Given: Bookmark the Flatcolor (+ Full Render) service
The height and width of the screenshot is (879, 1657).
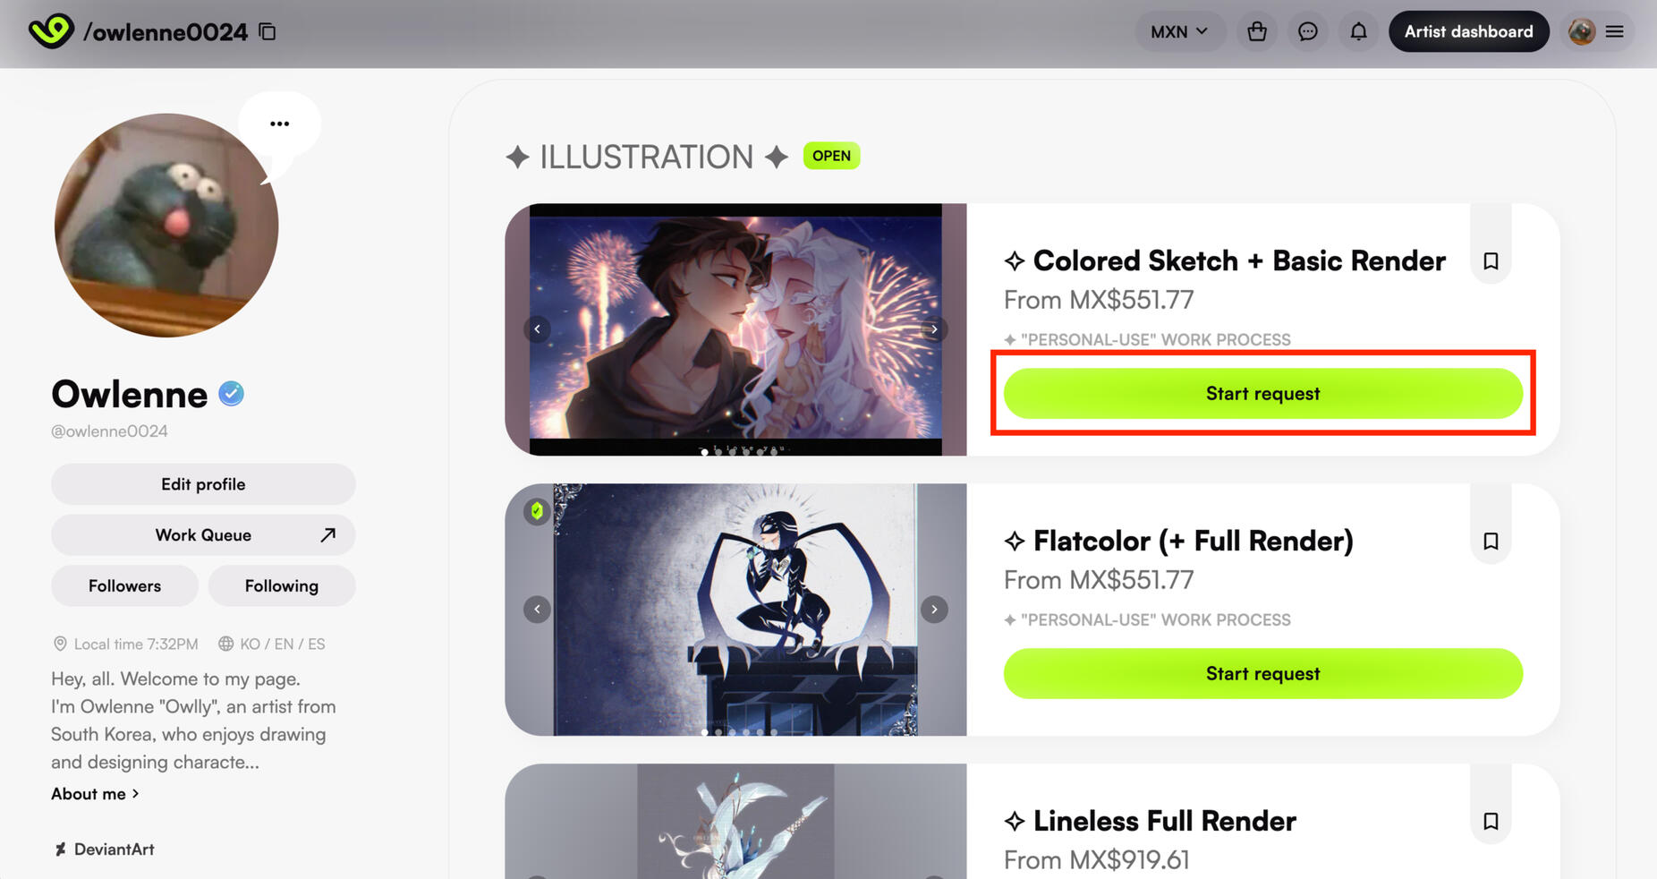Looking at the screenshot, I should click(x=1491, y=541).
